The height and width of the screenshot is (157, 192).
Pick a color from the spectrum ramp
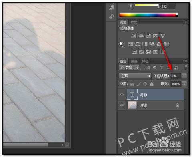[x=148, y=15]
